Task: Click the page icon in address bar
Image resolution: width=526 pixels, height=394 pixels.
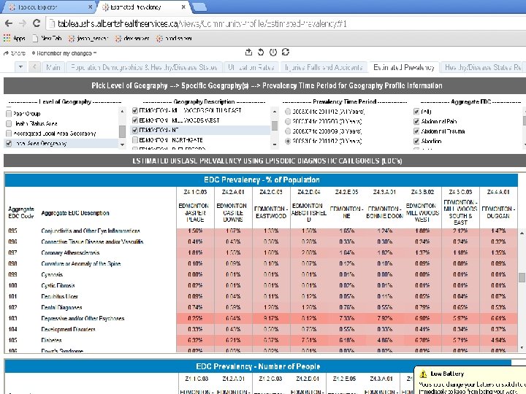Action: [x=51, y=23]
